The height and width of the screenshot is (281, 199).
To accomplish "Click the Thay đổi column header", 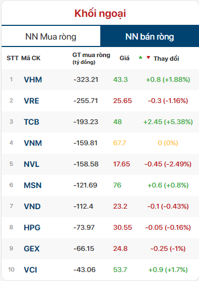I will click(166, 59).
